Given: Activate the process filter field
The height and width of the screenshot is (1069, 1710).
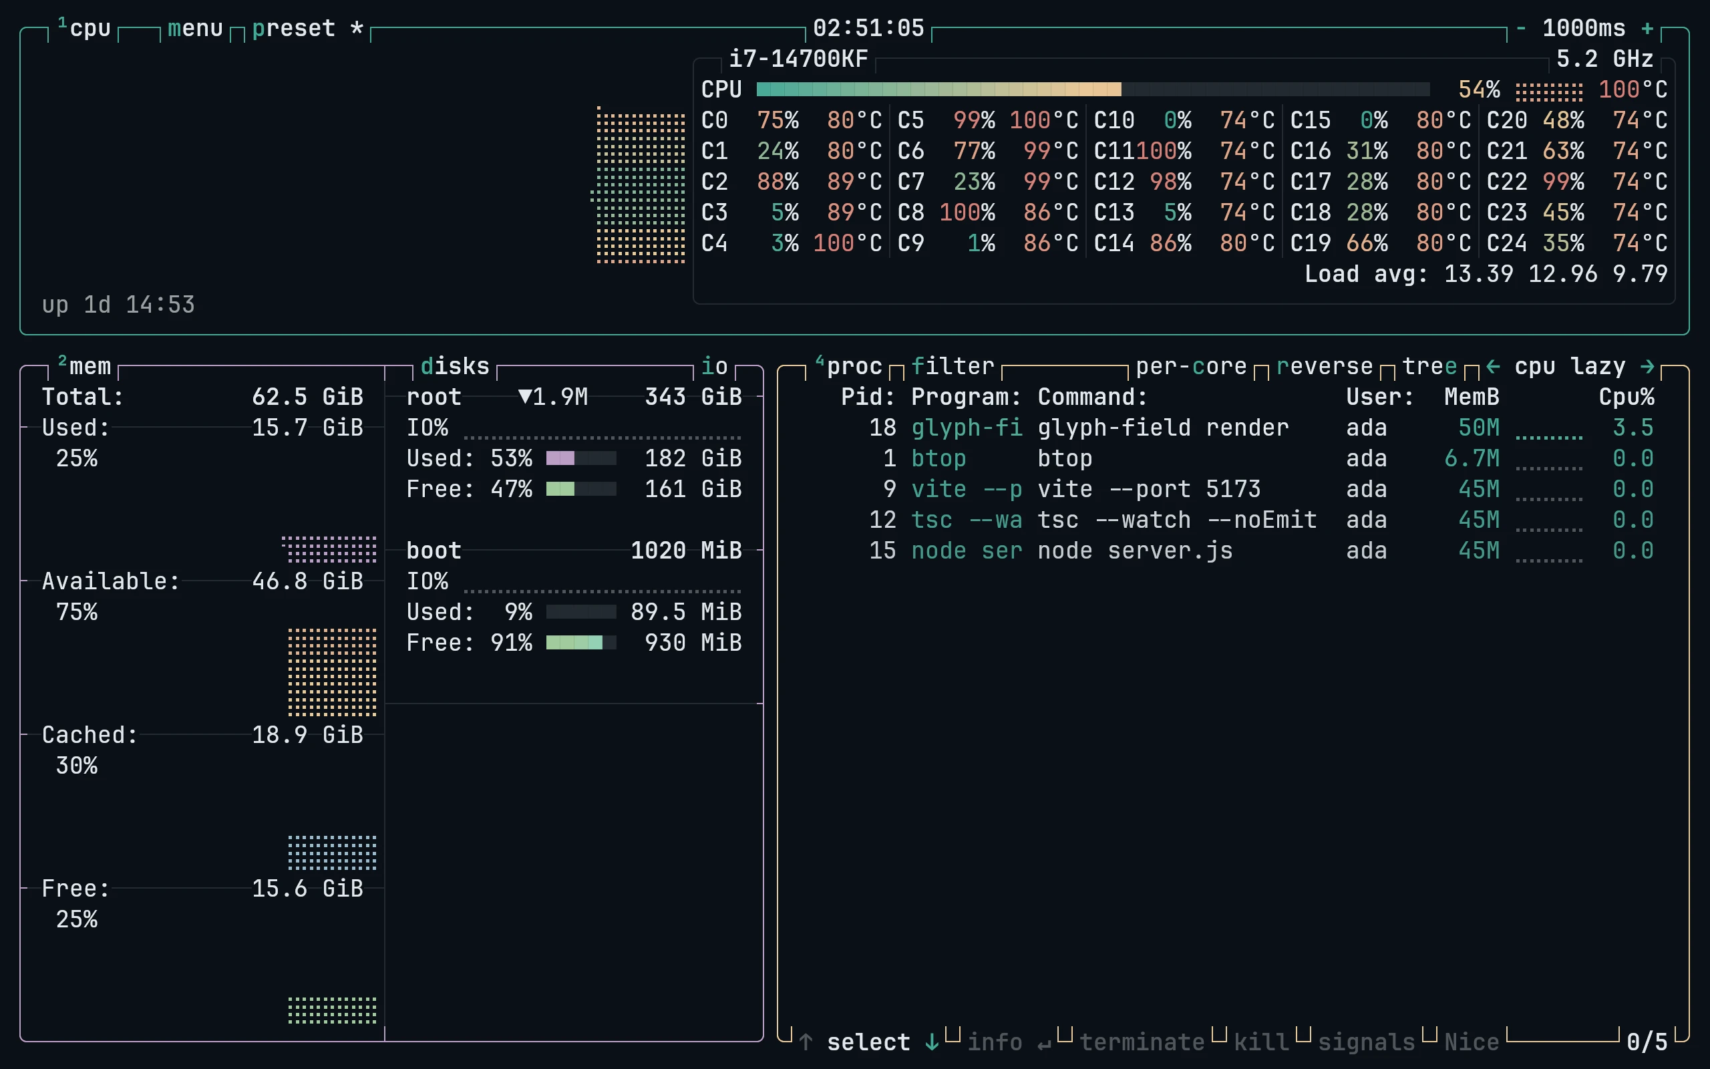Looking at the screenshot, I should click(x=953, y=366).
